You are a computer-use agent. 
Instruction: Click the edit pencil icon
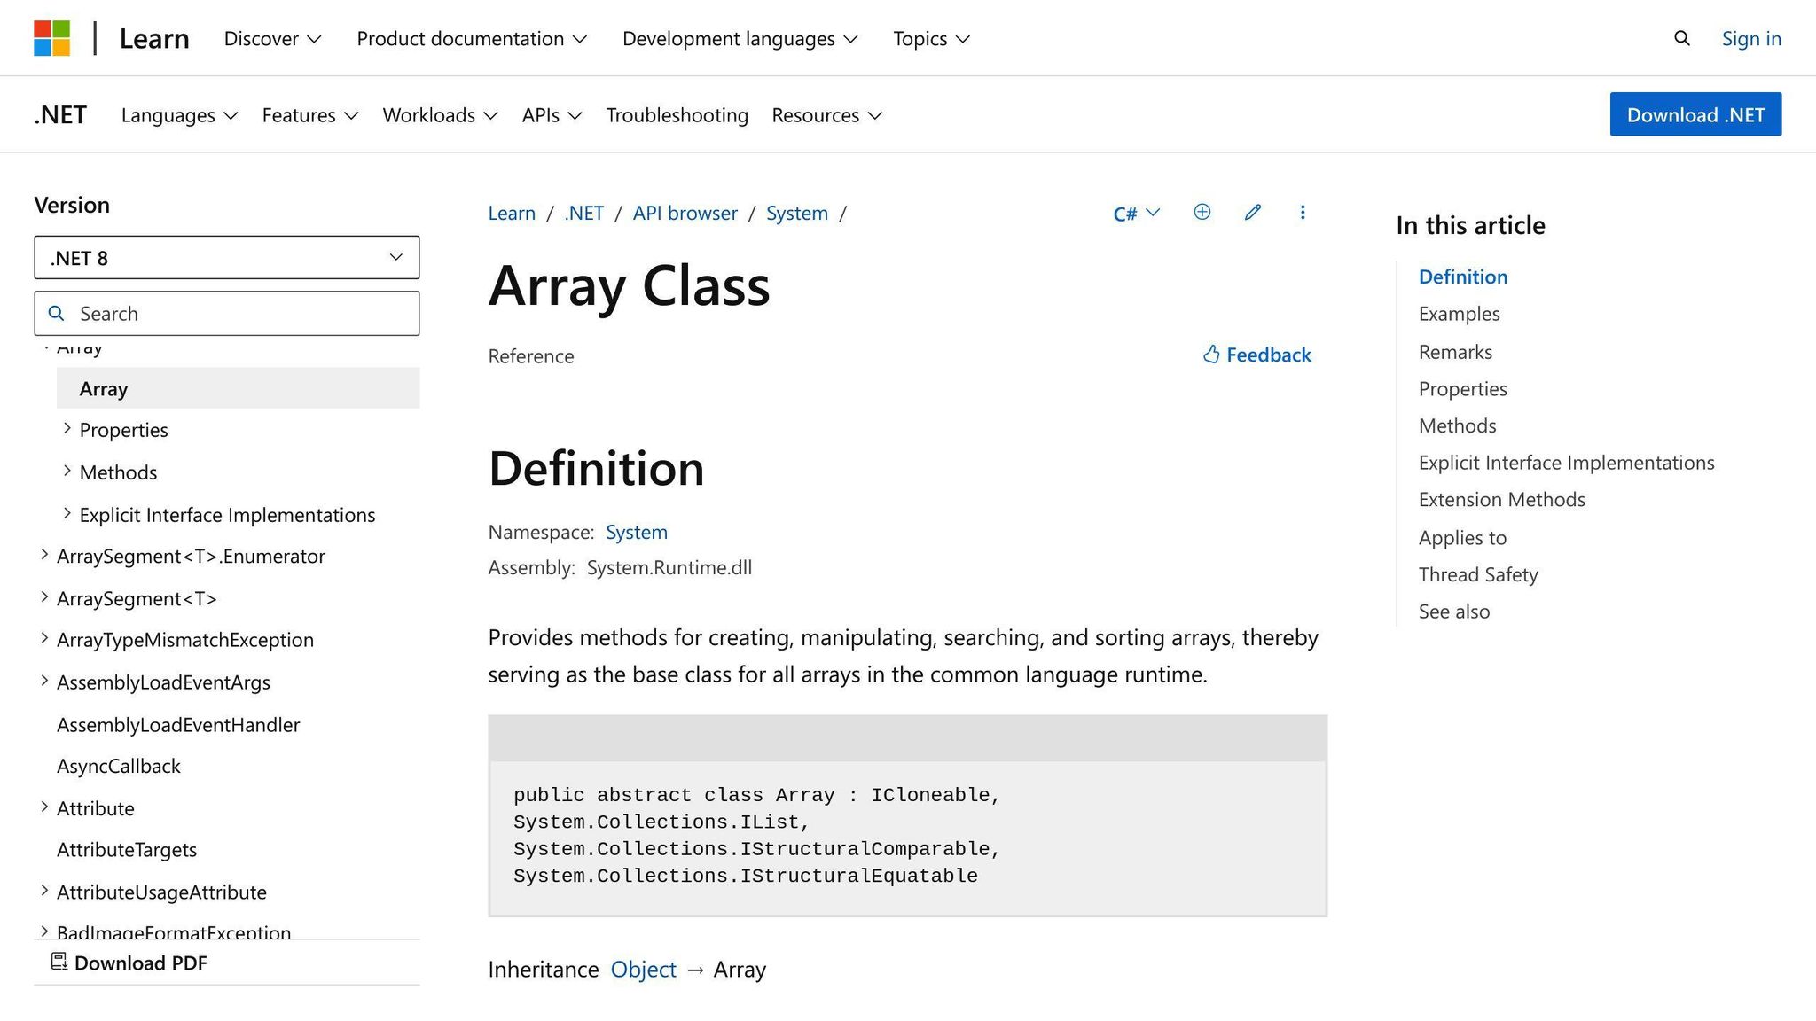[x=1252, y=212]
